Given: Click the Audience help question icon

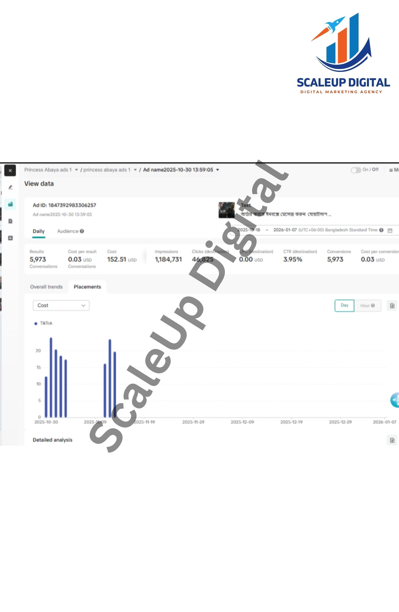Looking at the screenshot, I should click(x=82, y=231).
